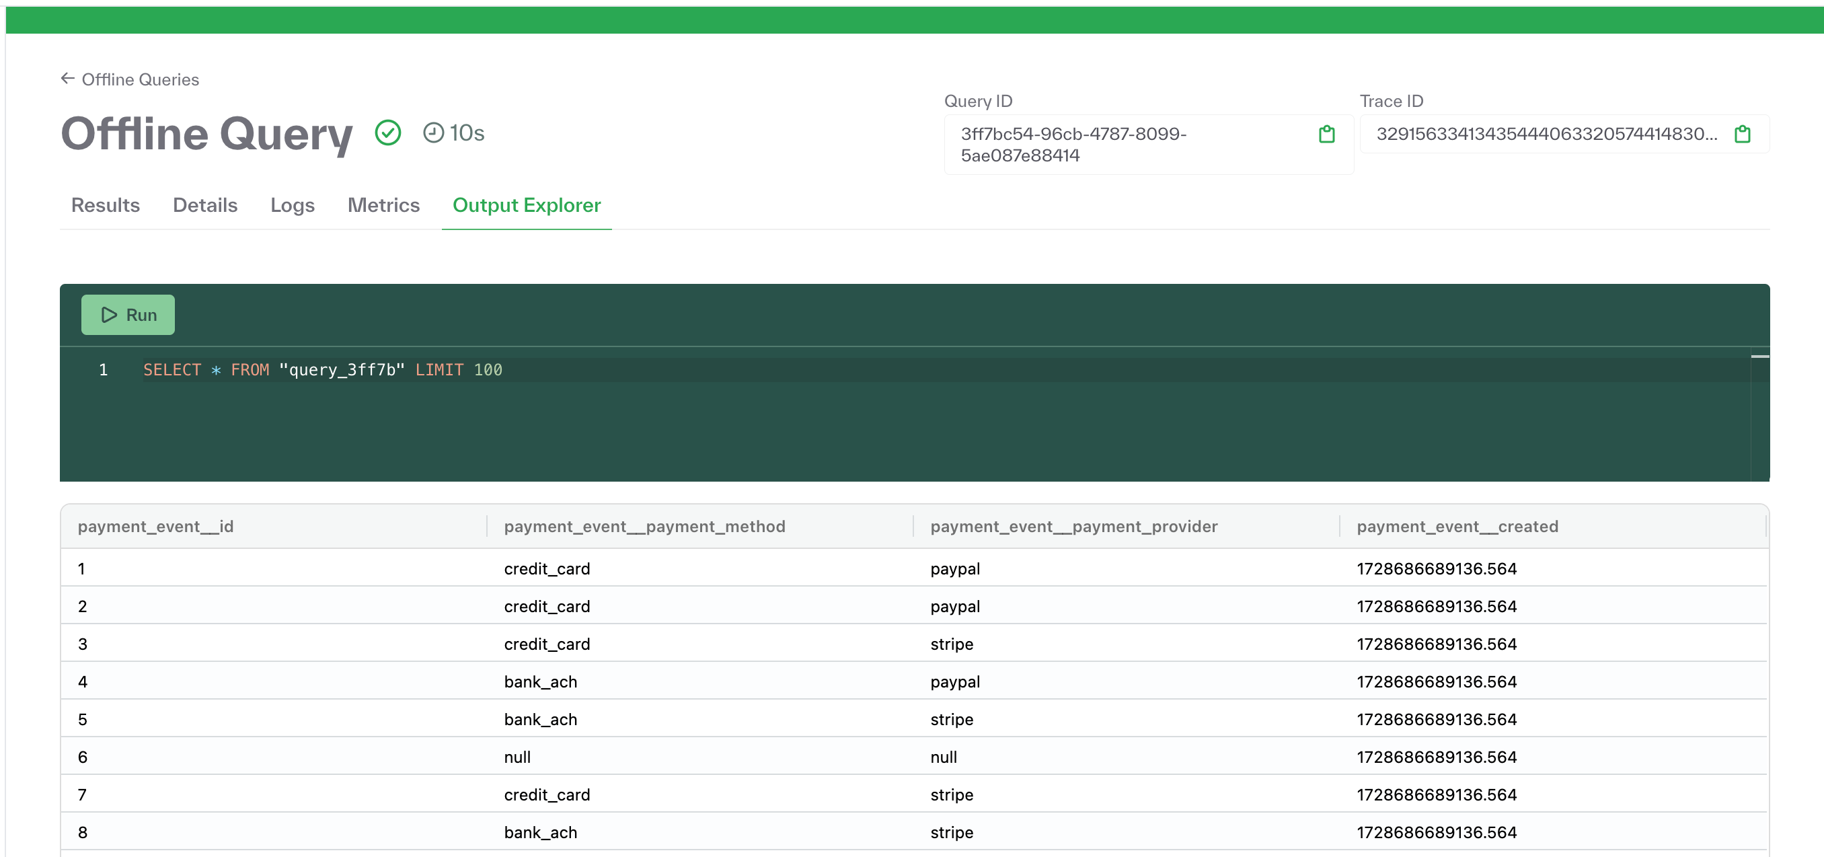Click the green success checkmark icon
This screenshot has height=857, width=1824.
(x=388, y=133)
